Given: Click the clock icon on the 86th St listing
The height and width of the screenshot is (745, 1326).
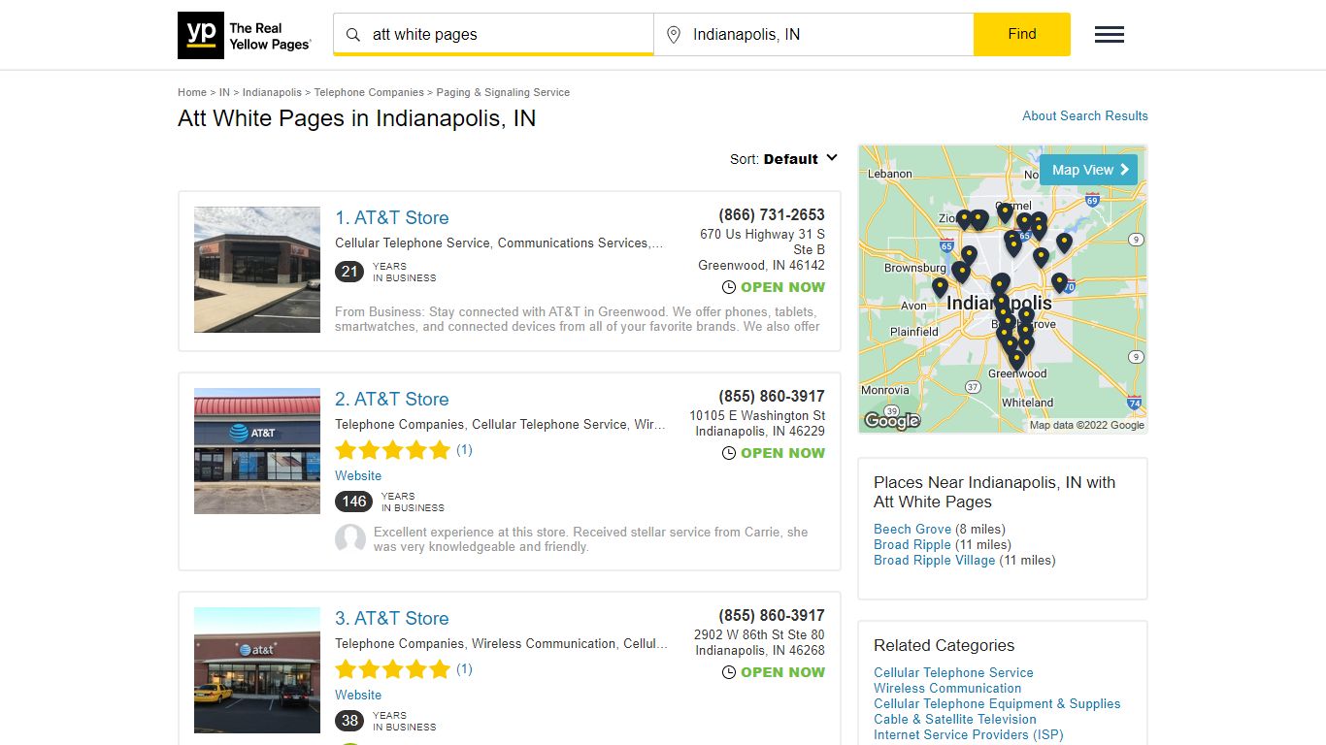Looking at the screenshot, I should pos(729,672).
